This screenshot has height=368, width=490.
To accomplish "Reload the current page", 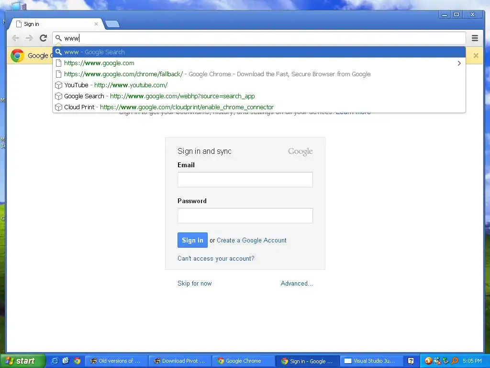I will pyautogui.click(x=43, y=38).
